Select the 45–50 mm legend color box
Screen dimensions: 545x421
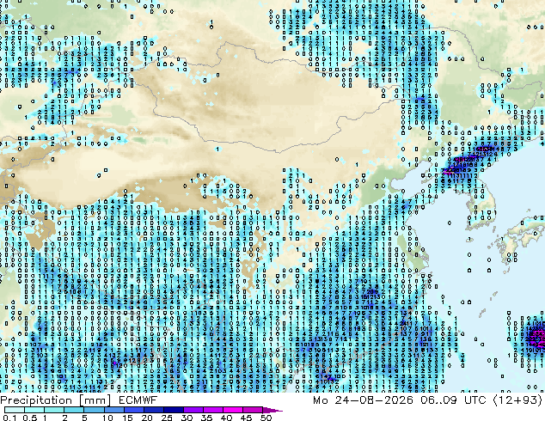click(253, 410)
